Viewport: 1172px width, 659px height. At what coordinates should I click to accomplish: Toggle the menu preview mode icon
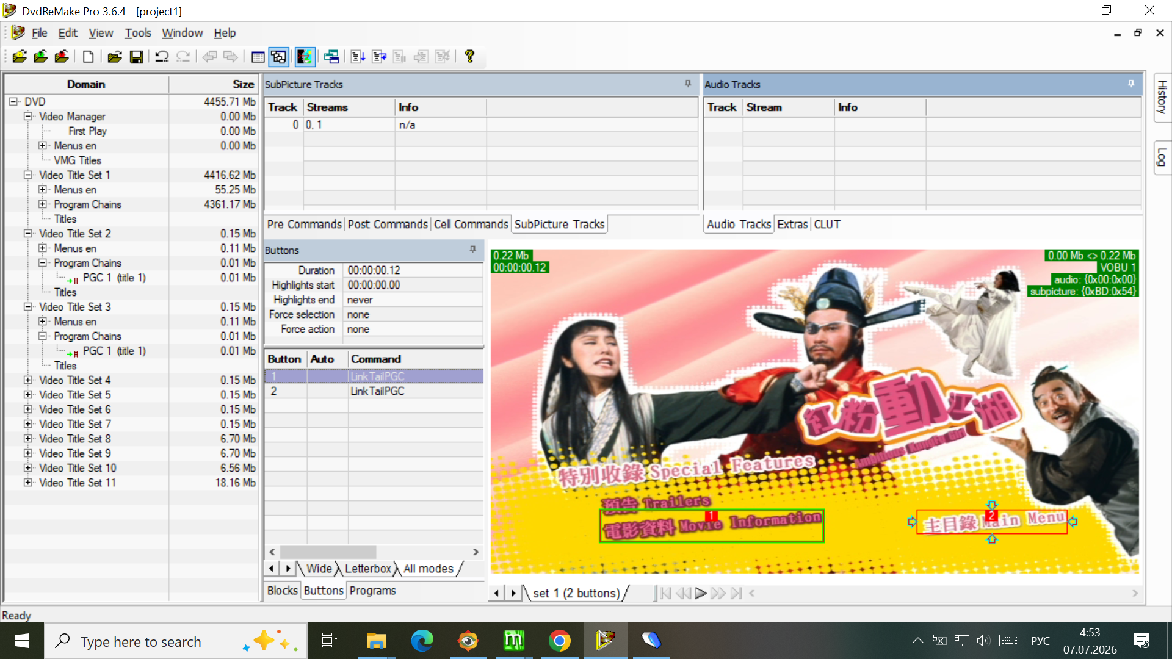[305, 57]
